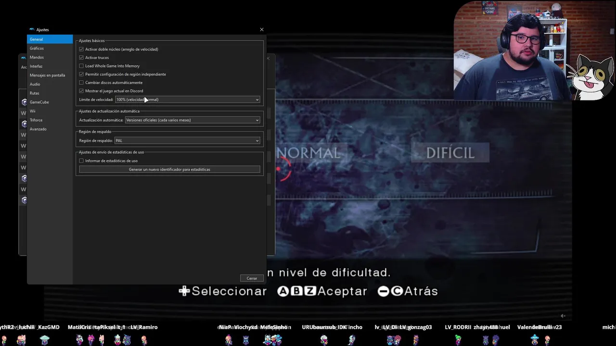Click the A button prompt icon
Screen dimensions: 616x346
click(x=283, y=291)
